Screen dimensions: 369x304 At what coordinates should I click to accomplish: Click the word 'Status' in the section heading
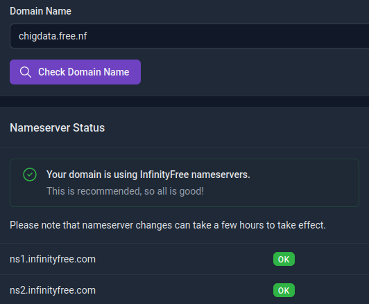pyautogui.click(x=89, y=128)
